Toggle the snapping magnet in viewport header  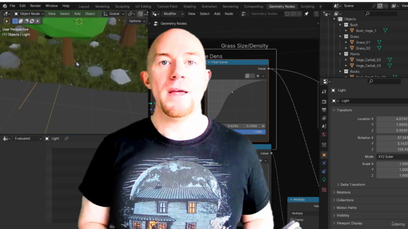click(x=140, y=14)
